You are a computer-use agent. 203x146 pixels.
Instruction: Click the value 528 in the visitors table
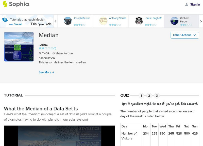(179, 134)
